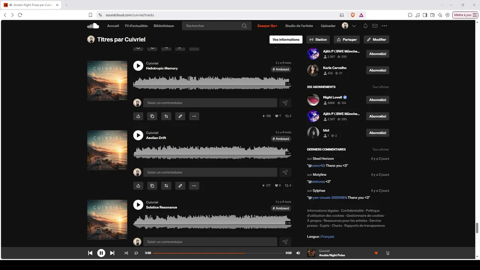480x270 pixels.
Task: Edit the Aeolian Drift track
Action: click(180, 186)
